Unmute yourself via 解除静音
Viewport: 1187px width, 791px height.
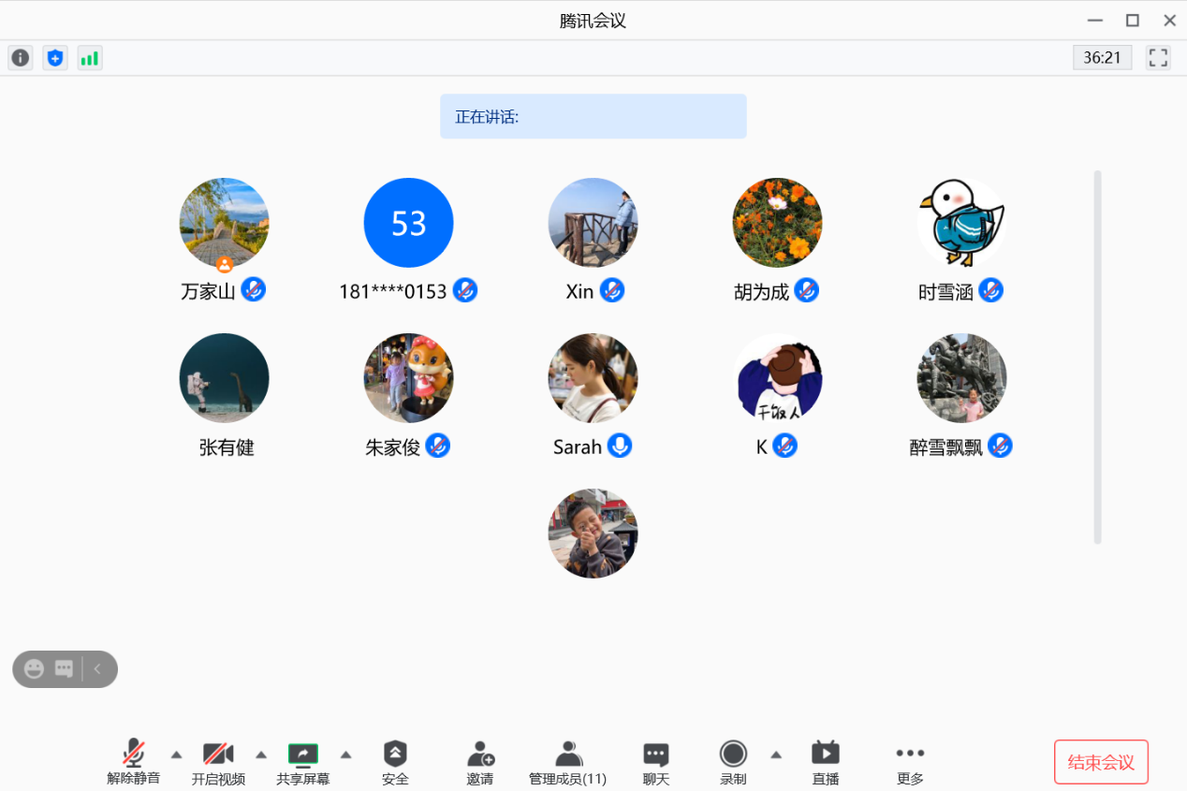point(133,760)
